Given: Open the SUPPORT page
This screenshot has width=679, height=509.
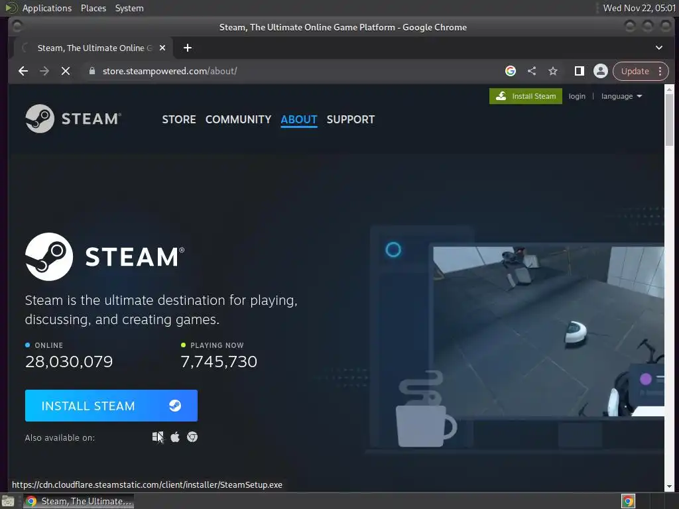Looking at the screenshot, I should pyautogui.click(x=351, y=119).
